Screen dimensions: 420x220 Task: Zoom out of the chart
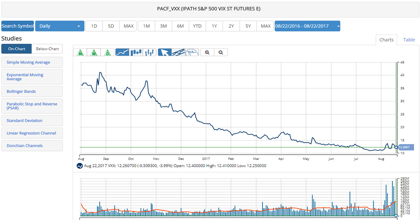coord(221,52)
